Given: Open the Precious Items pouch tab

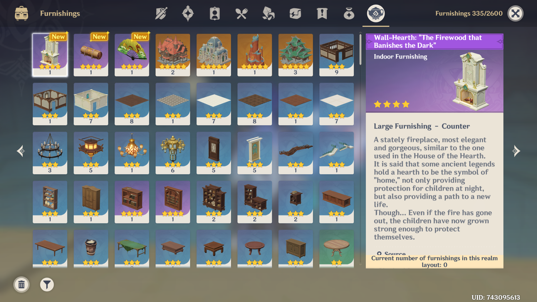Looking at the screenshot, I should 349,14.
